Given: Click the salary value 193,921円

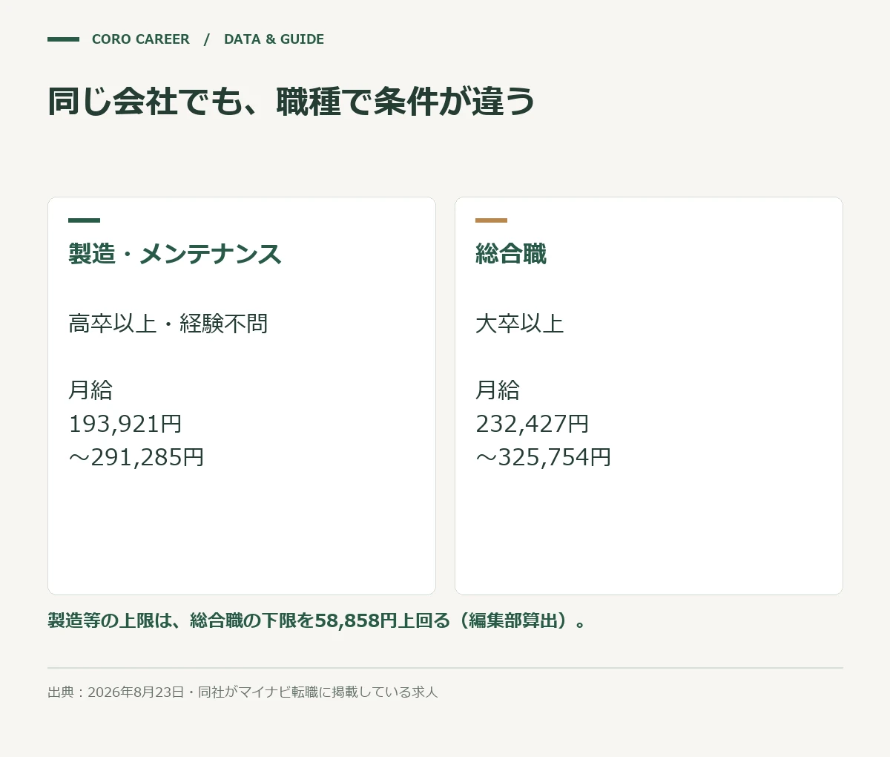Looking at the screenshot, I should (125, 424).
